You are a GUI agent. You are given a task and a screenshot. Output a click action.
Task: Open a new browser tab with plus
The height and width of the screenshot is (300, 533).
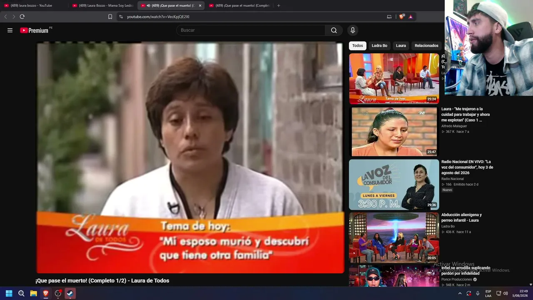click(279, 5)
